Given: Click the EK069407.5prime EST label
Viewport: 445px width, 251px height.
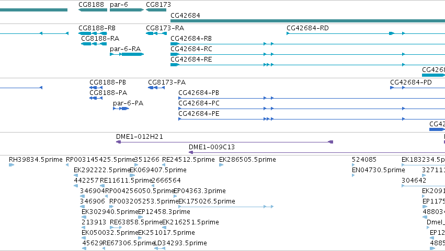Looking at the screenshot, I should coord(158,170).
